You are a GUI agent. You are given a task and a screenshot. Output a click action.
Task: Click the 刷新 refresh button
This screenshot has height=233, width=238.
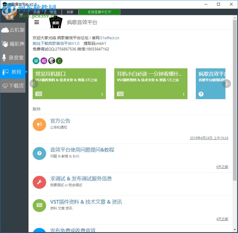pos(70,12)
